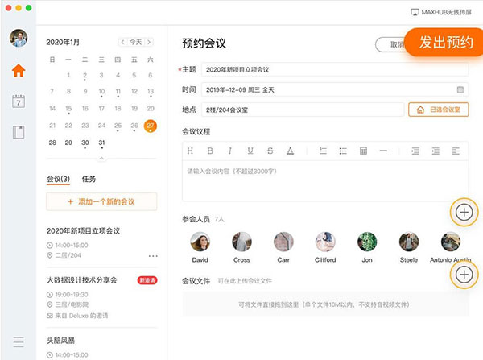Switch to the 会议(3) tab
This screenshot has width=483, height=360.
coord(59,179)
